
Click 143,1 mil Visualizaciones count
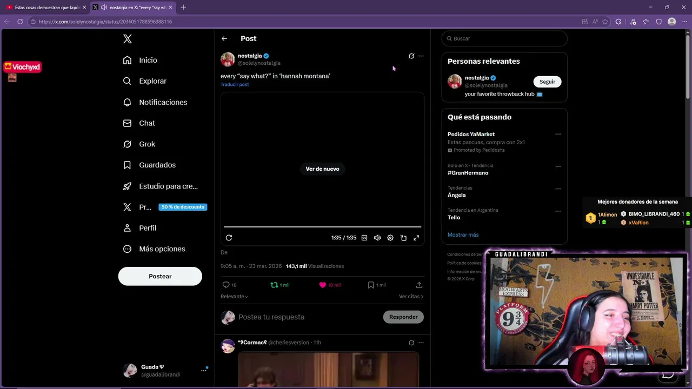(315, 266)
